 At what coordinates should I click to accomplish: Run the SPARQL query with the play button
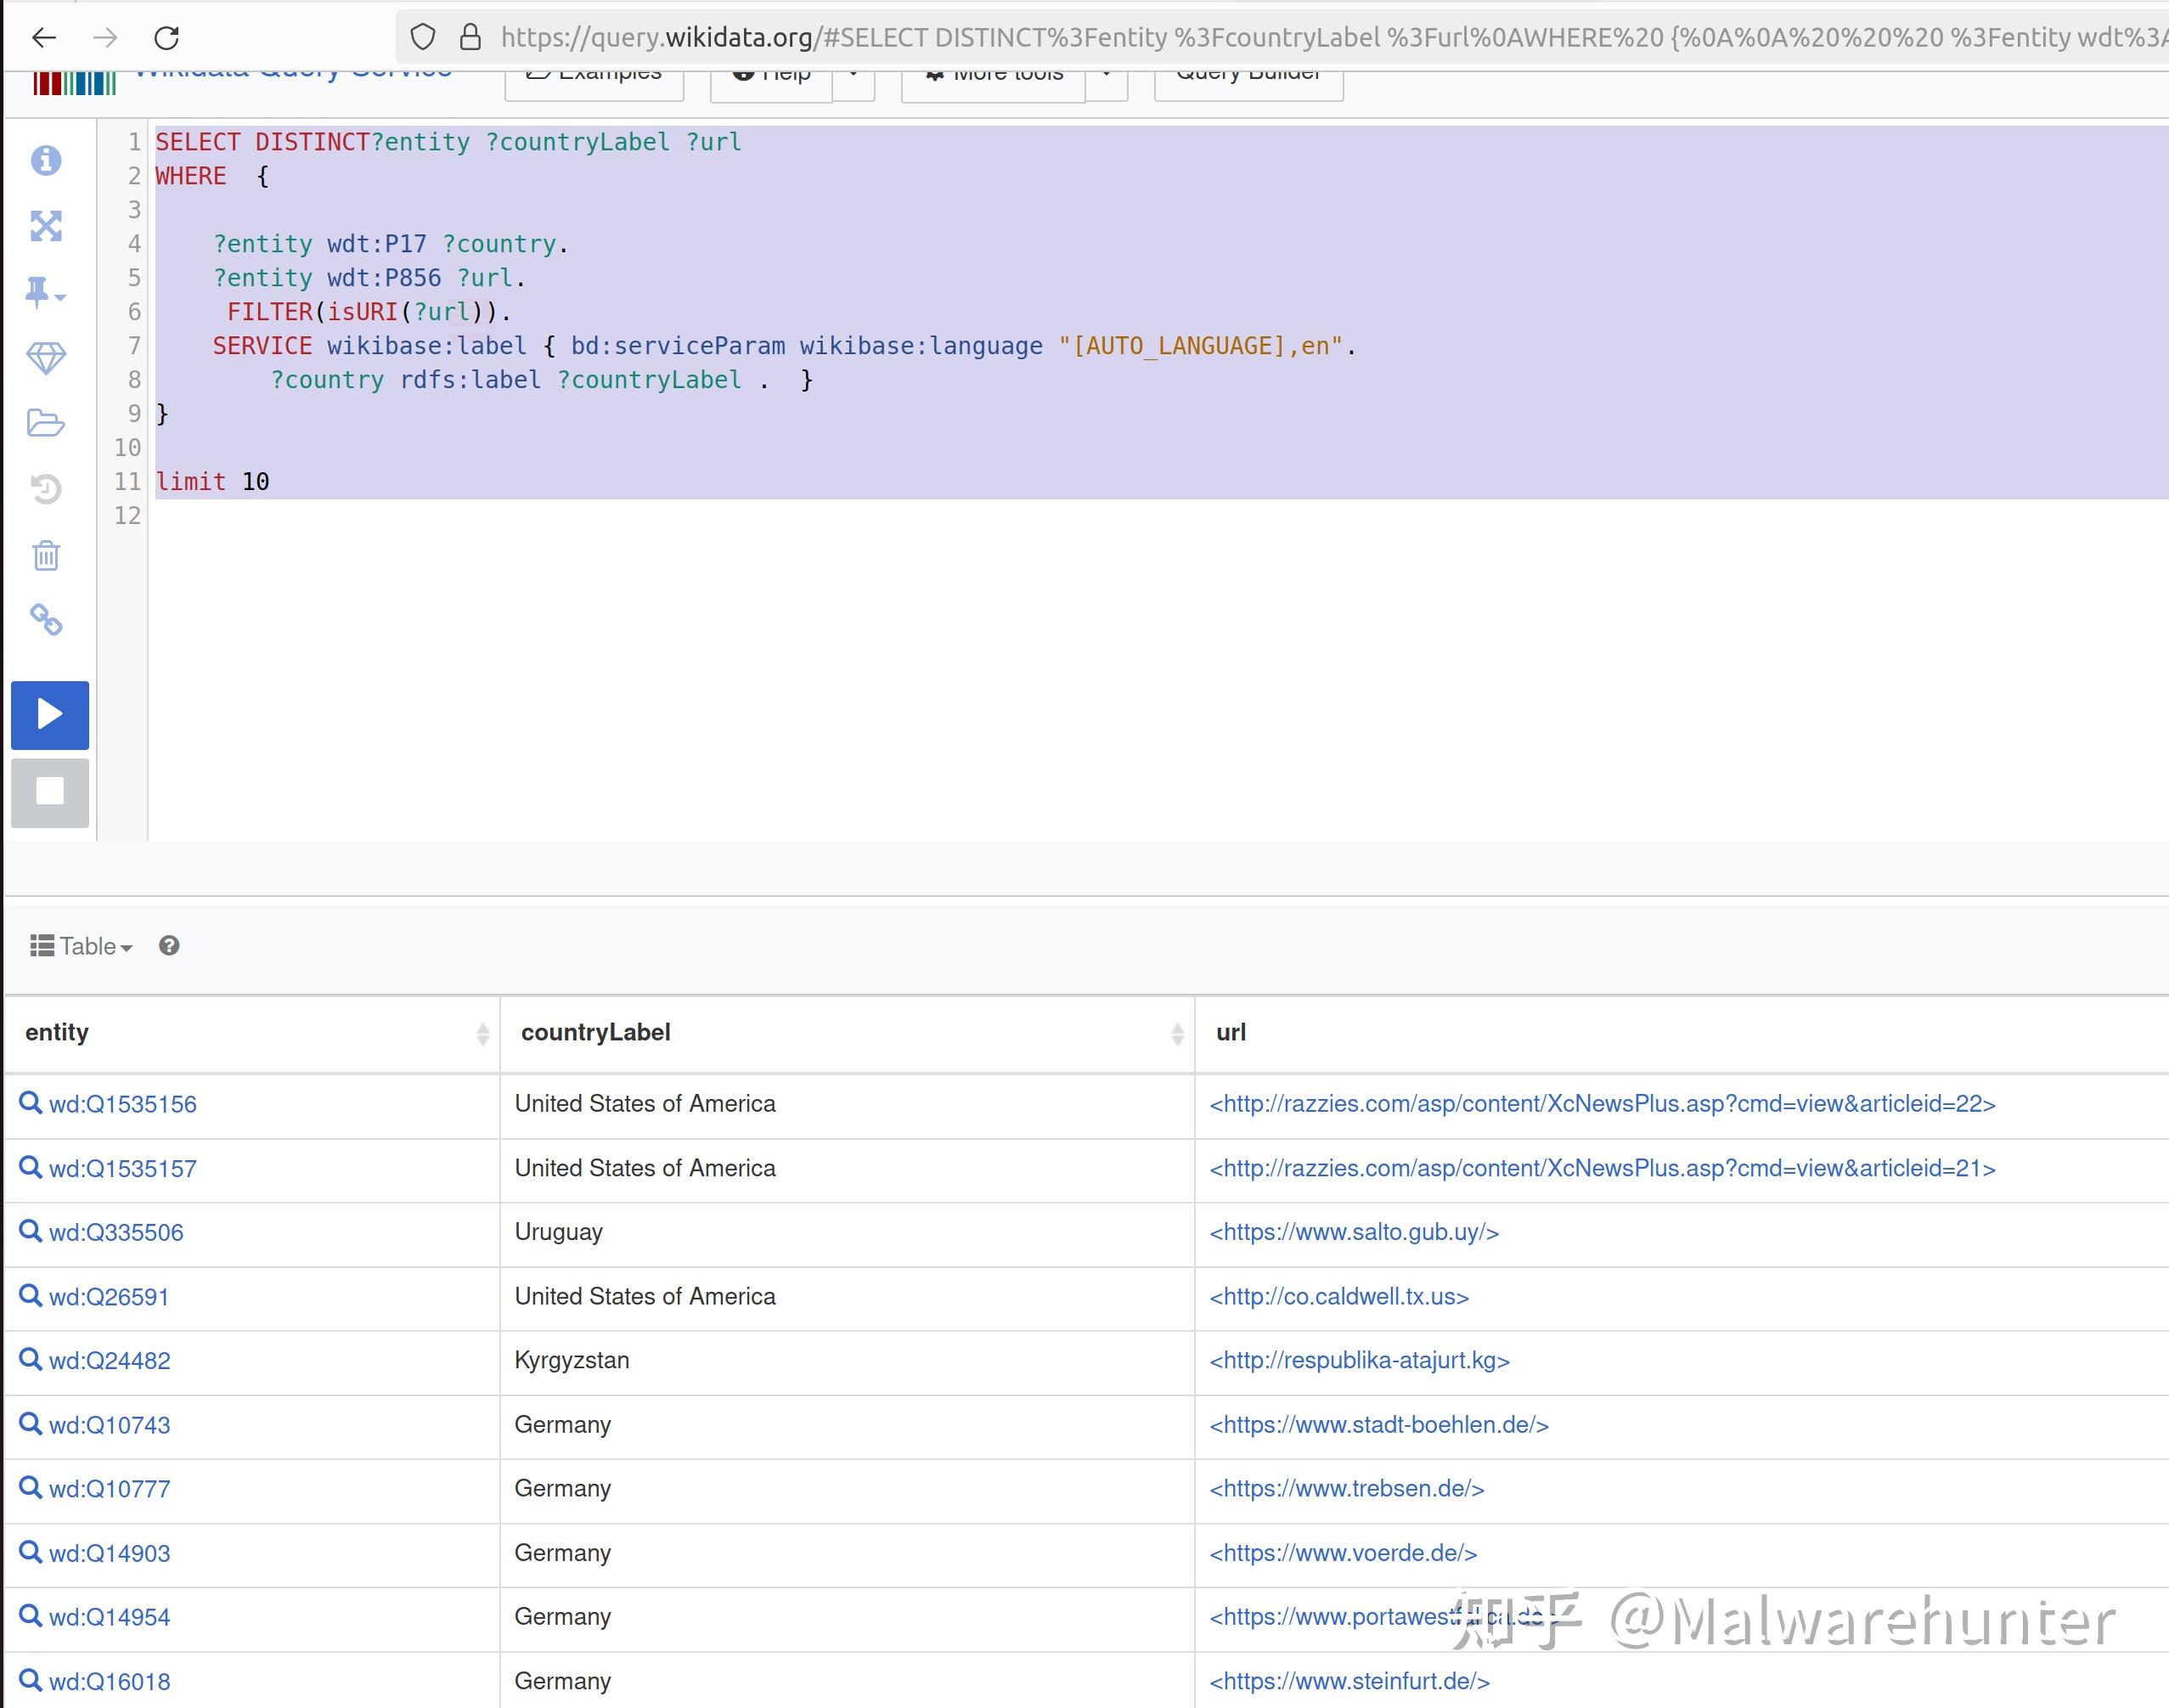coord(49,714)
